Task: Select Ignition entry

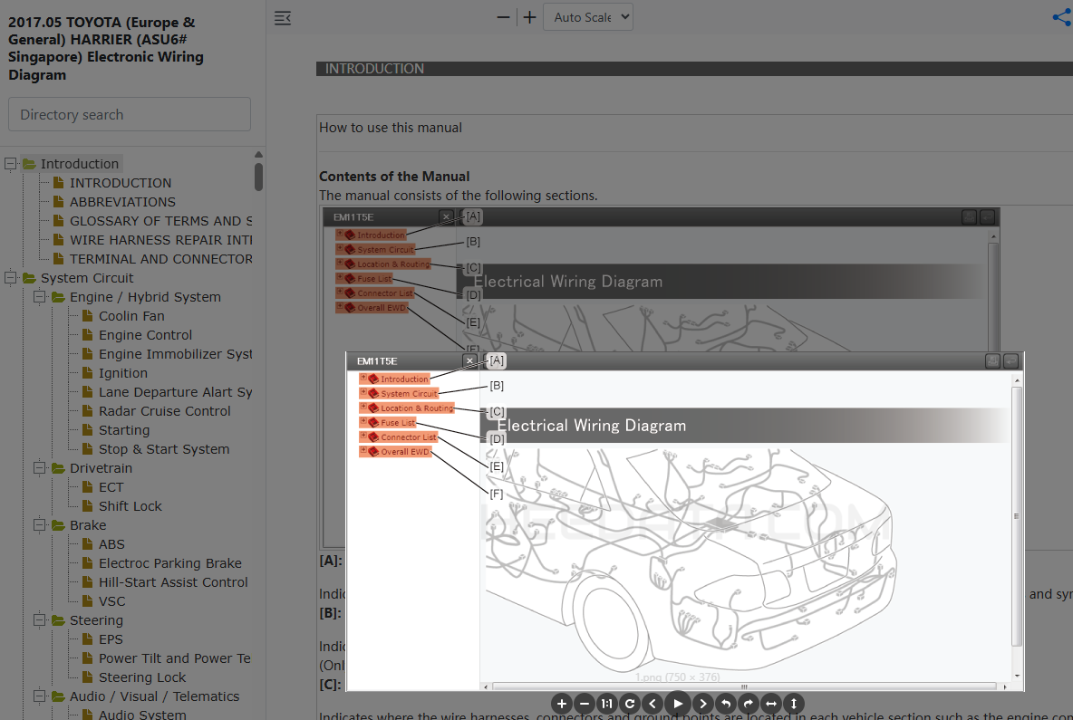Action: (x=122, y=373)
